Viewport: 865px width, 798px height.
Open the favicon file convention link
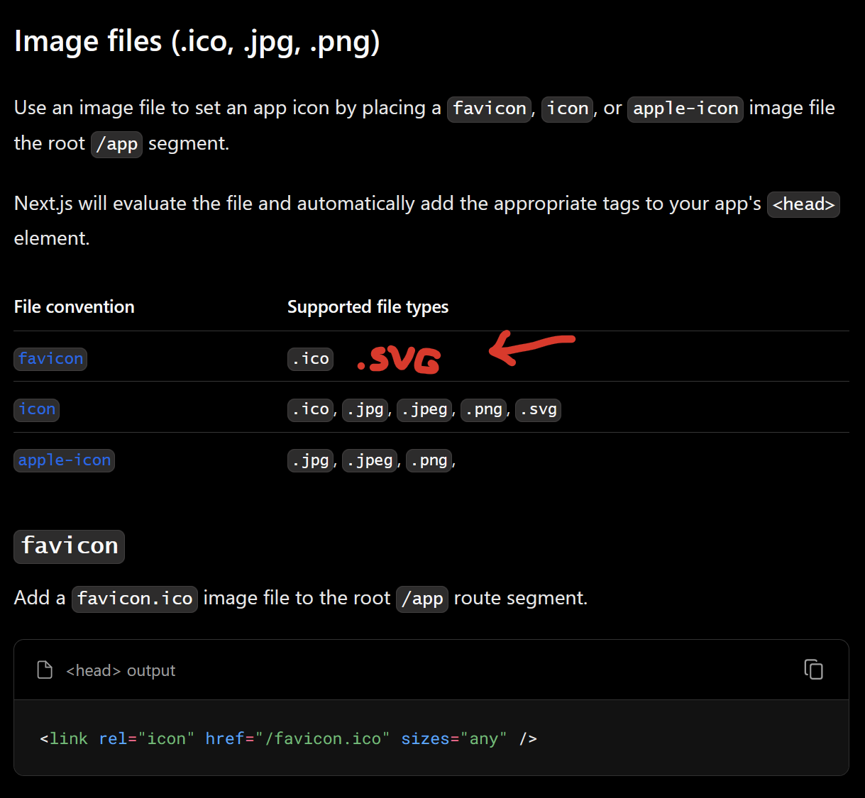point(50,358)
